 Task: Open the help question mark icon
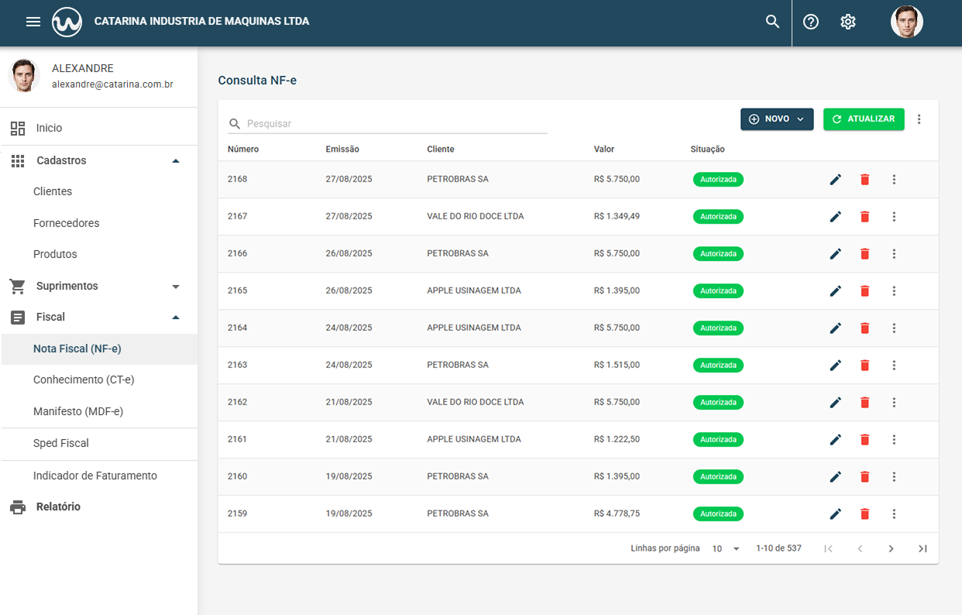pos(811,22)
